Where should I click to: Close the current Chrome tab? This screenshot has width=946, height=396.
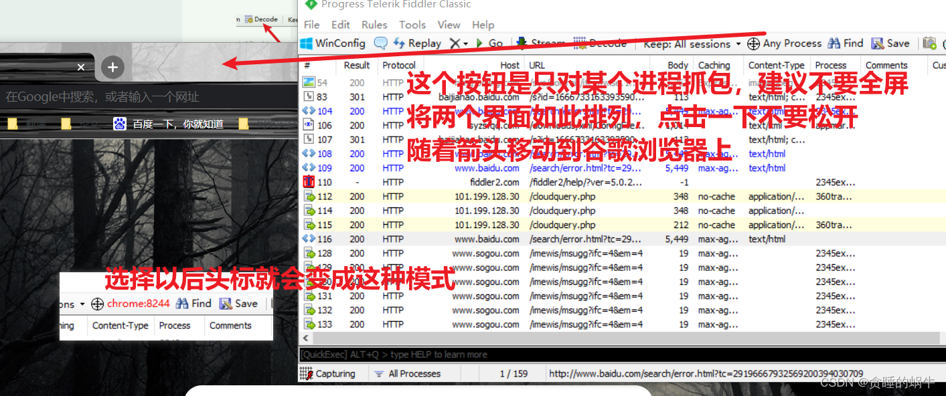(x=81, y=67)
